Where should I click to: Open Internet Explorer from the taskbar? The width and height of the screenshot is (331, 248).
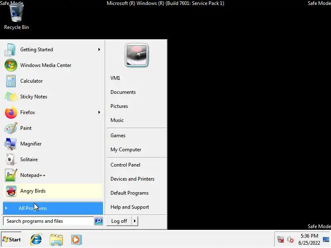click(36, 239)
